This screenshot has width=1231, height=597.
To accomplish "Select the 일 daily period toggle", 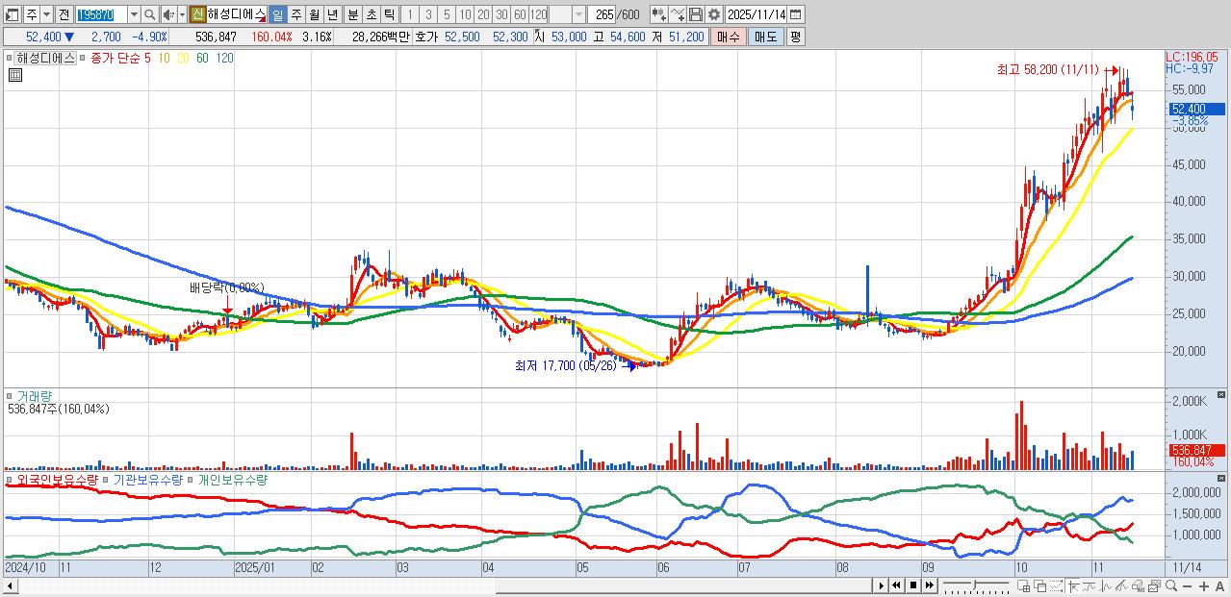I will [x=277, y=14].
